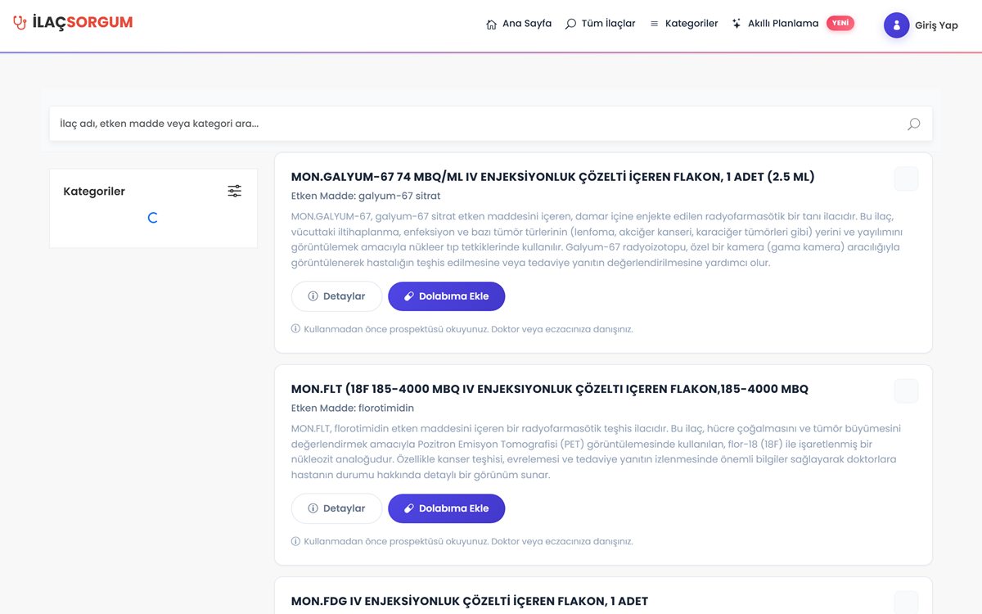
Task: Click 'Etken Madde: florotimidin' text
Action: 353,409
